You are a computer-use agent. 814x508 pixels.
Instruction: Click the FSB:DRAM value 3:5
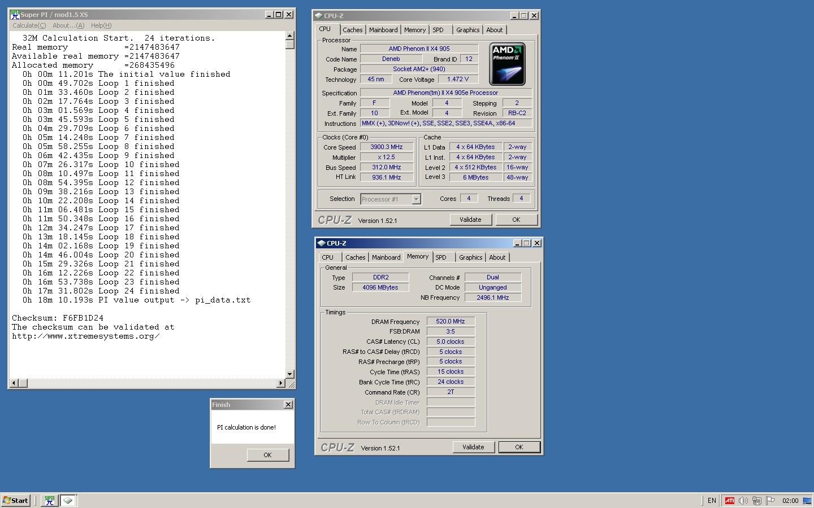tap(451, 331)
